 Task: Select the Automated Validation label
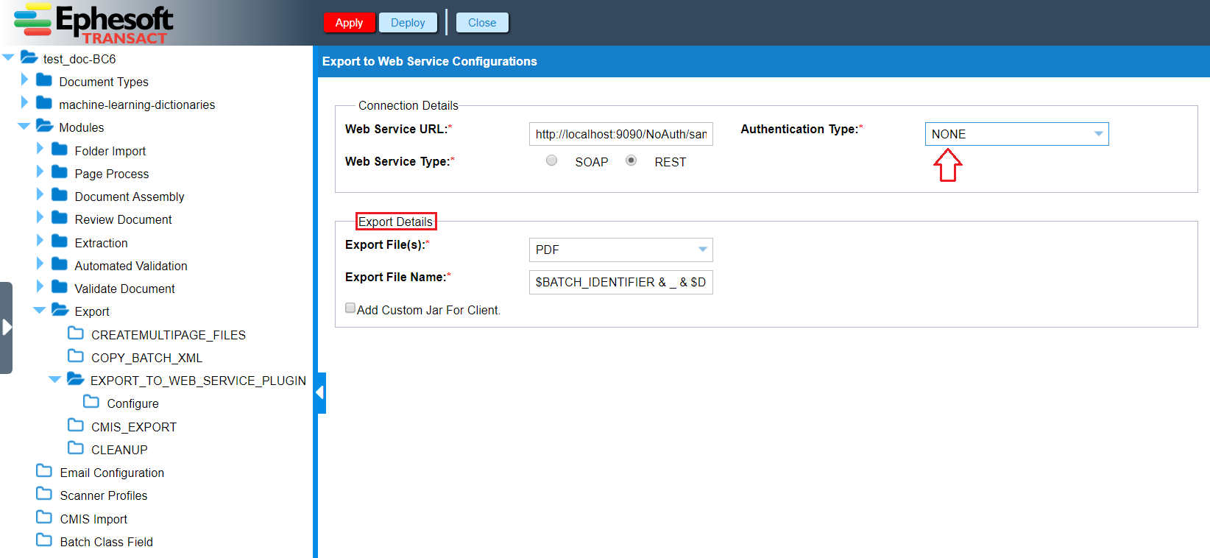tap(131, 266)
